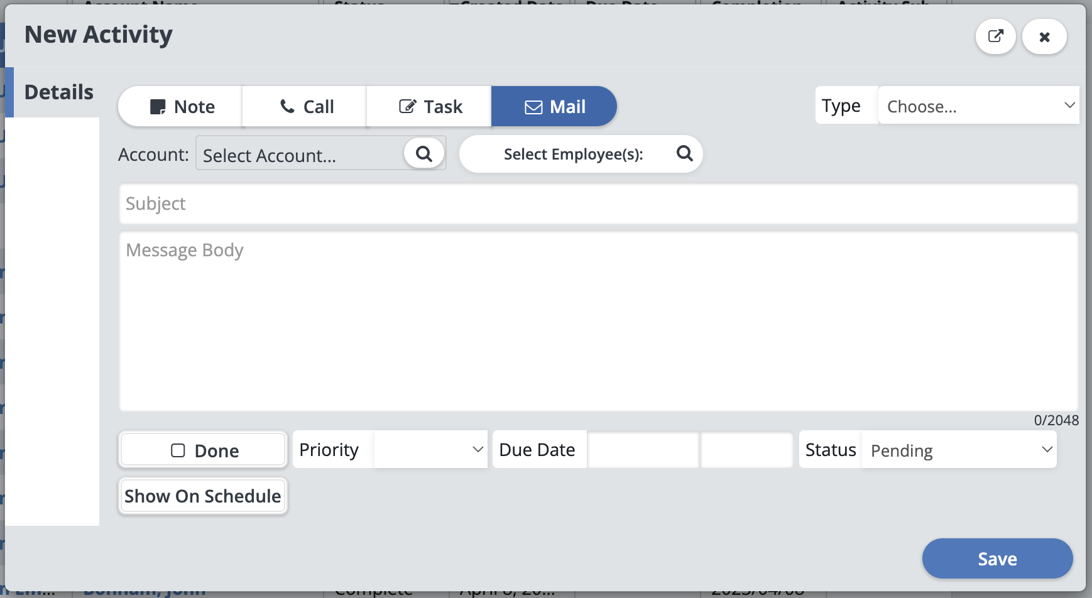Toggle Show On Schedule
The width and height of the screenshot is (1092, 598).
pos(202,496)
